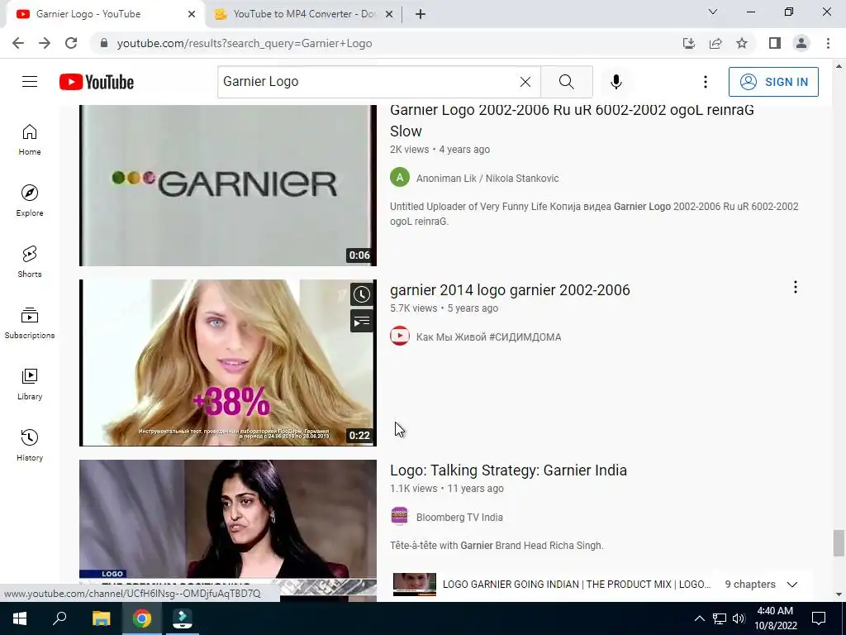Open Subscriptions in the sidebar

point(30,323)
